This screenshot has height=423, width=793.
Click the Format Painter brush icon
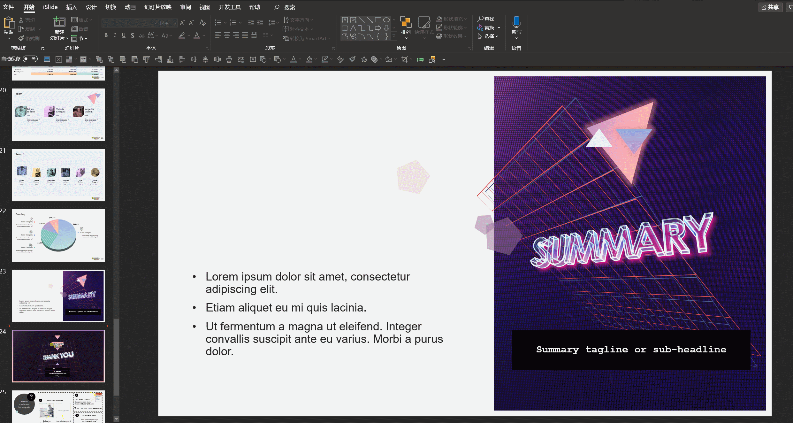point(21,38)
